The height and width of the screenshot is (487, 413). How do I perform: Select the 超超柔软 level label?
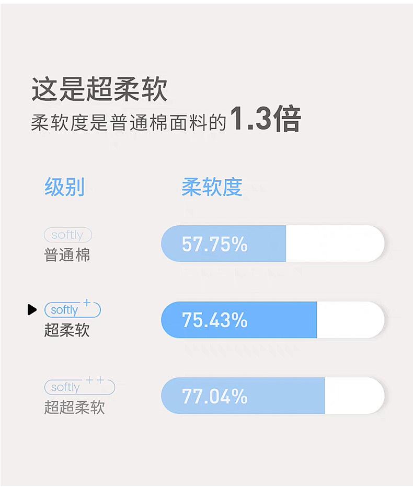pos(74,408)
